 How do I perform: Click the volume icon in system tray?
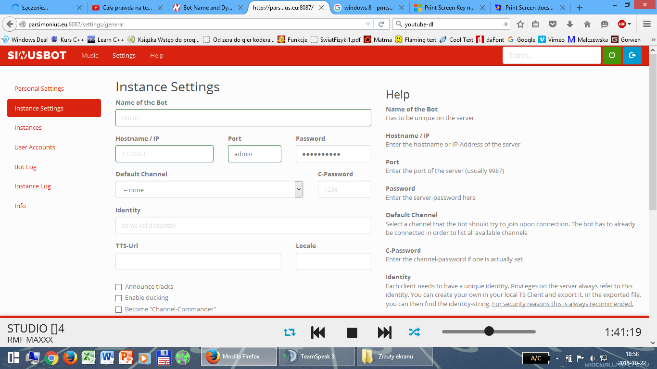(x=592, y=358)
